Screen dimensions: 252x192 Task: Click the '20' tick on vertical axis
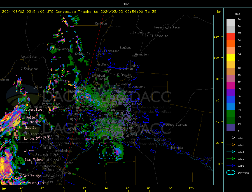(217, 143)
